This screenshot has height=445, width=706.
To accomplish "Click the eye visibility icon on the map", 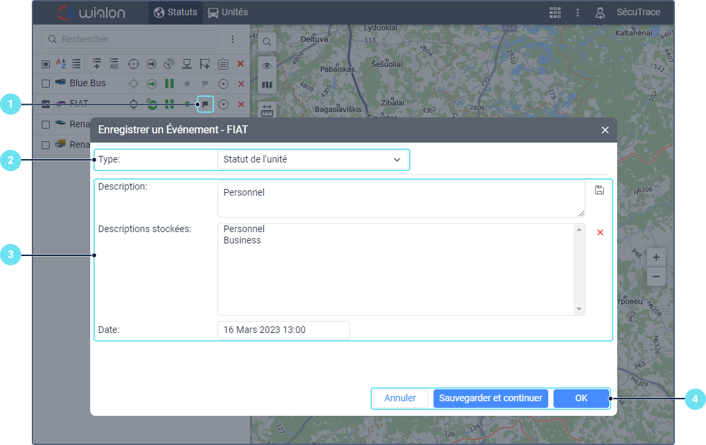I will click(x=267, y=65).
